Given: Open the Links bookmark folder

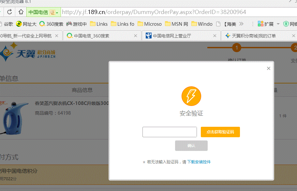Looking at the screenshot, I should coord(98,24).
